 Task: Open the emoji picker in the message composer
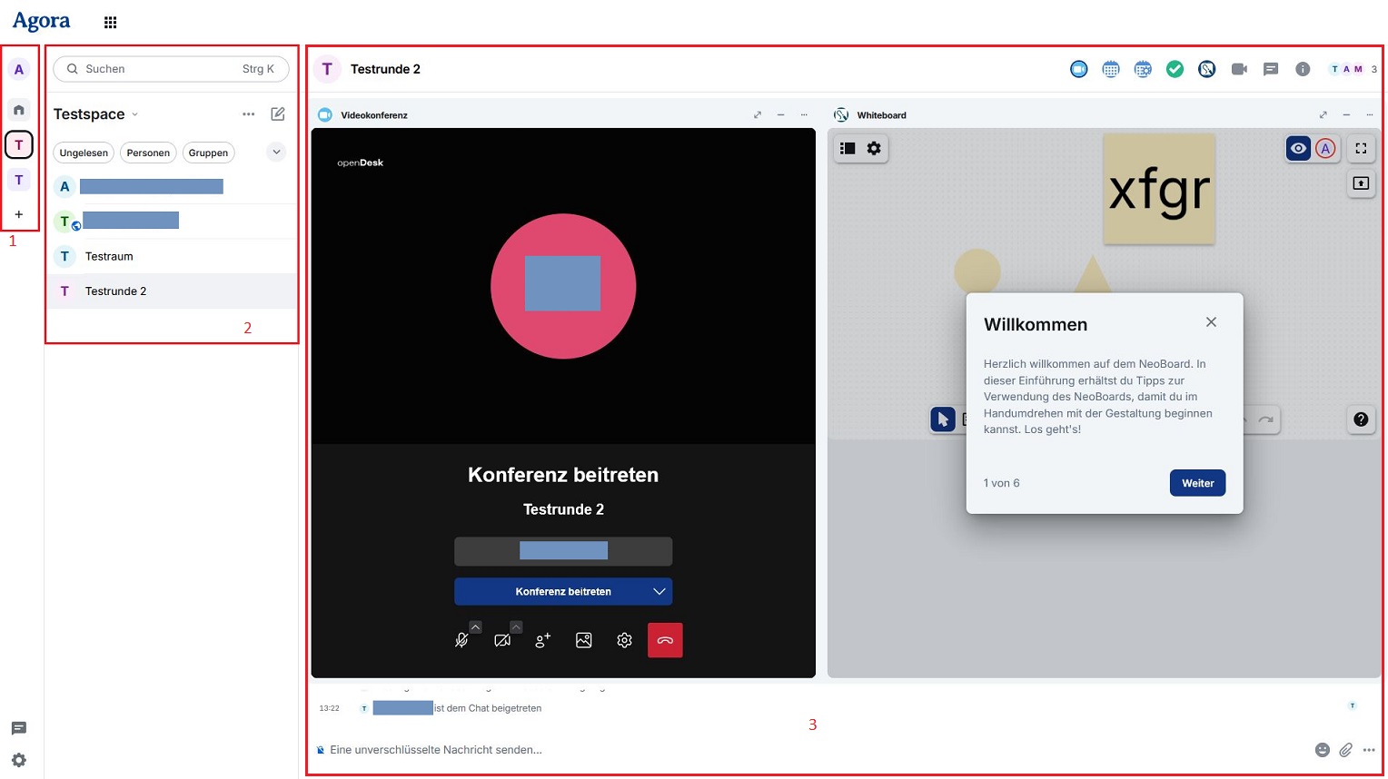pyautogui.click(x=1322, y=750)
